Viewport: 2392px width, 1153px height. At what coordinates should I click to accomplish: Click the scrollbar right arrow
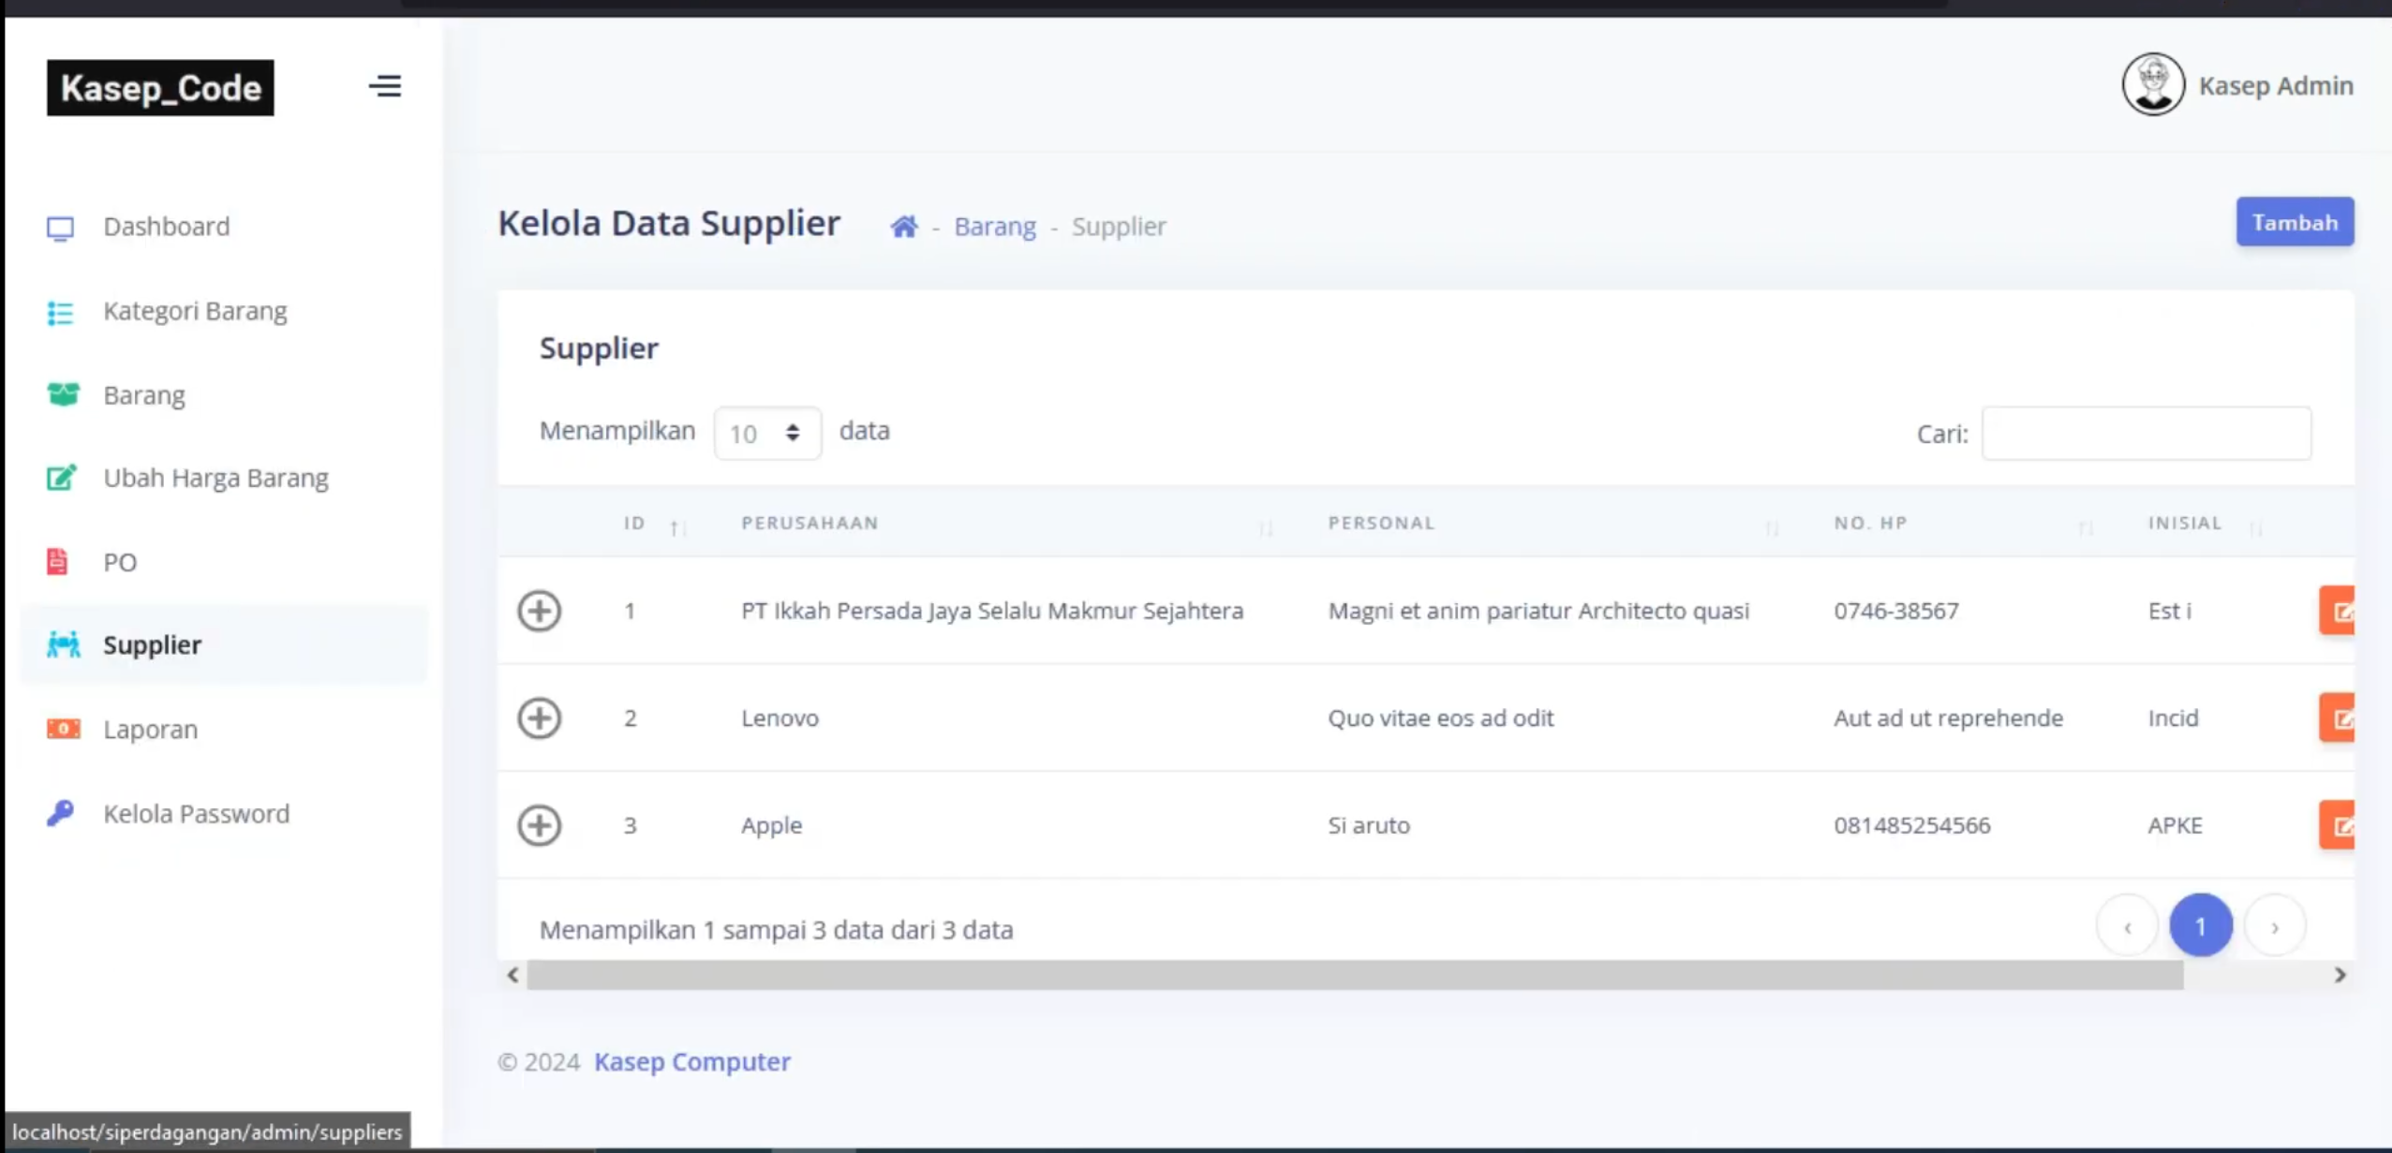(2340, 975)
